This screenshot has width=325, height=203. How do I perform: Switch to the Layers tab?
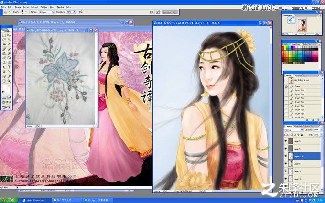point(288,126)
